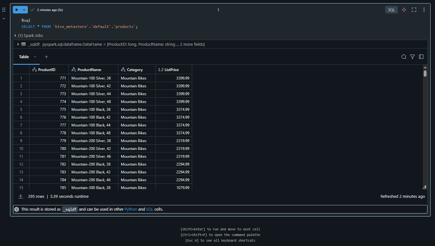Select ListPrice 3399.99 in row 1
Viewport: 435px width, 246px height.
pyautogui.click(x=174, y=78)
